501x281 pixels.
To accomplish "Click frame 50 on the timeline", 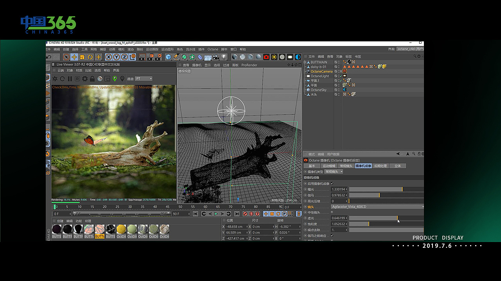I will coord(180,206).
